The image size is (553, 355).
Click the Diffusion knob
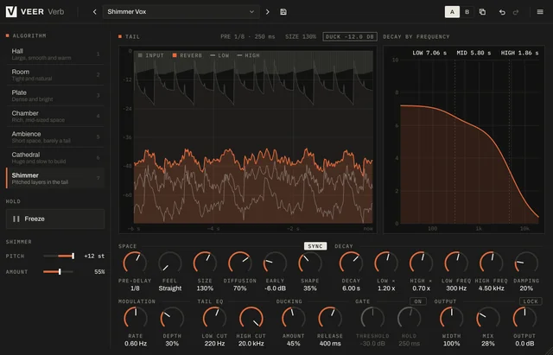239,263
